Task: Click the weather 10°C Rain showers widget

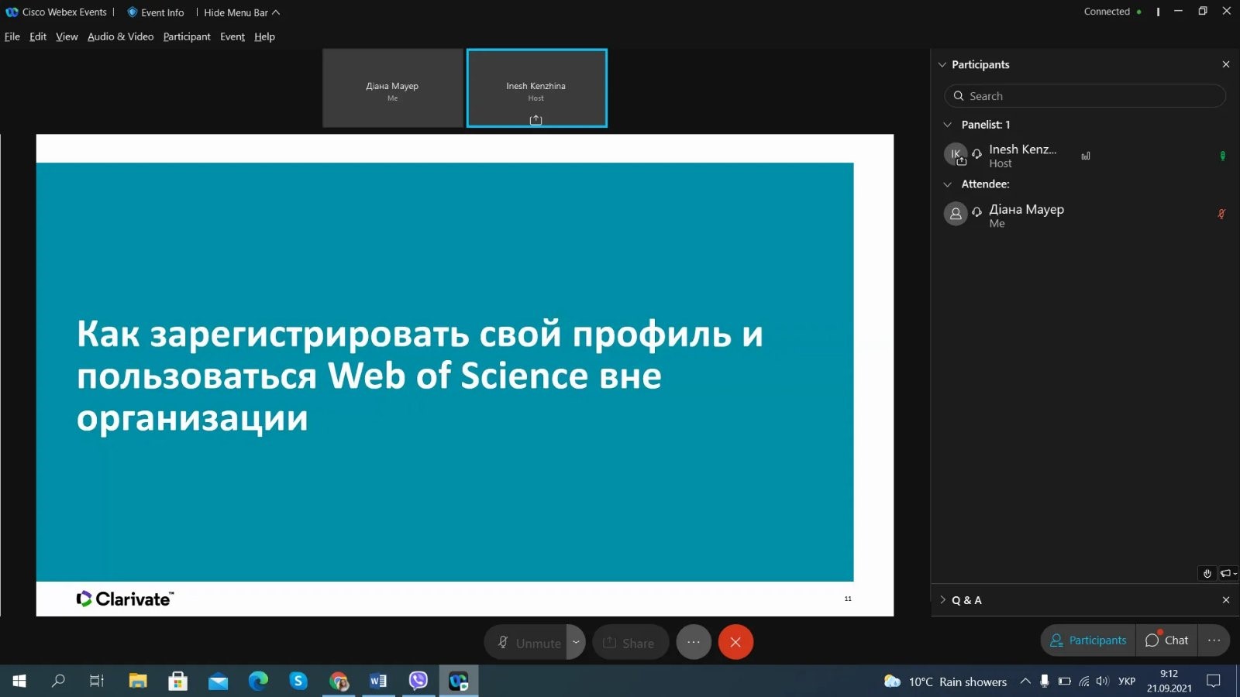Action: (945, 682)
